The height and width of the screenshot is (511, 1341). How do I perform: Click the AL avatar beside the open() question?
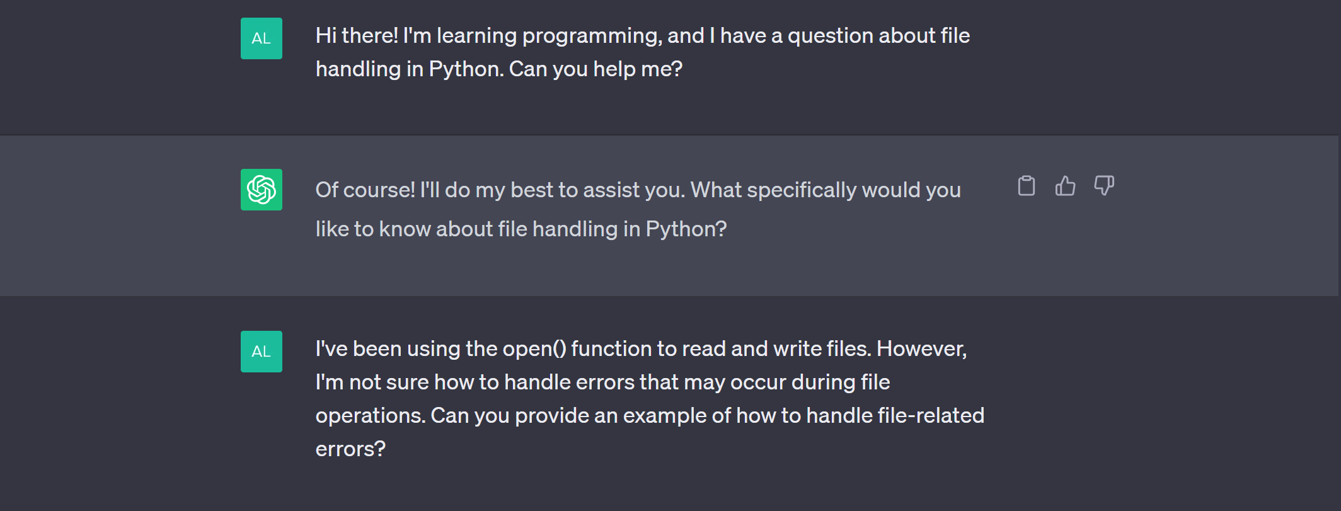pyautogui.click(x=262, y=352)
